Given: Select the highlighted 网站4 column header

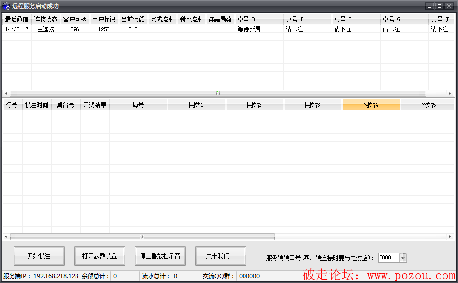Looking at the screenshot, I should click(x=371, y=105).
